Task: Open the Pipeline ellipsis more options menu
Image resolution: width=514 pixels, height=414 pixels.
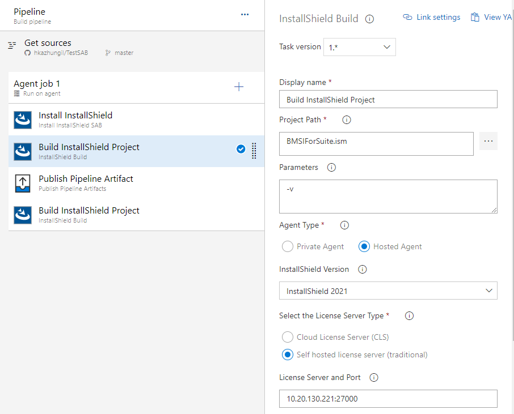Action: tap(245, 14)
